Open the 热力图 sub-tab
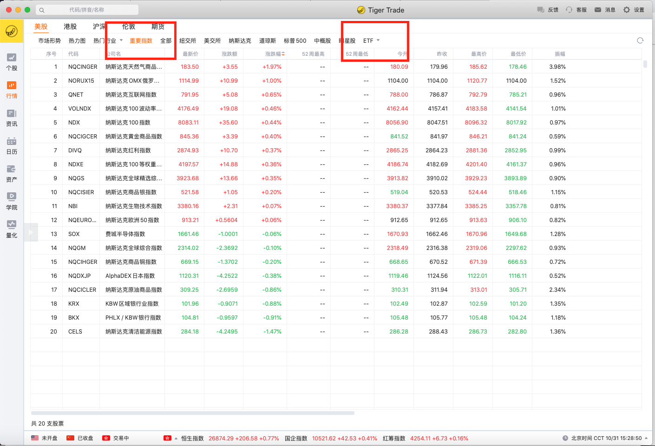Screen dimensions: 655x446 (77, 41)
